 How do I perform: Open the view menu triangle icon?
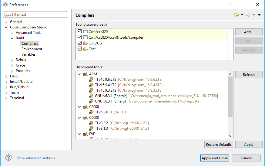pos(259,15)
